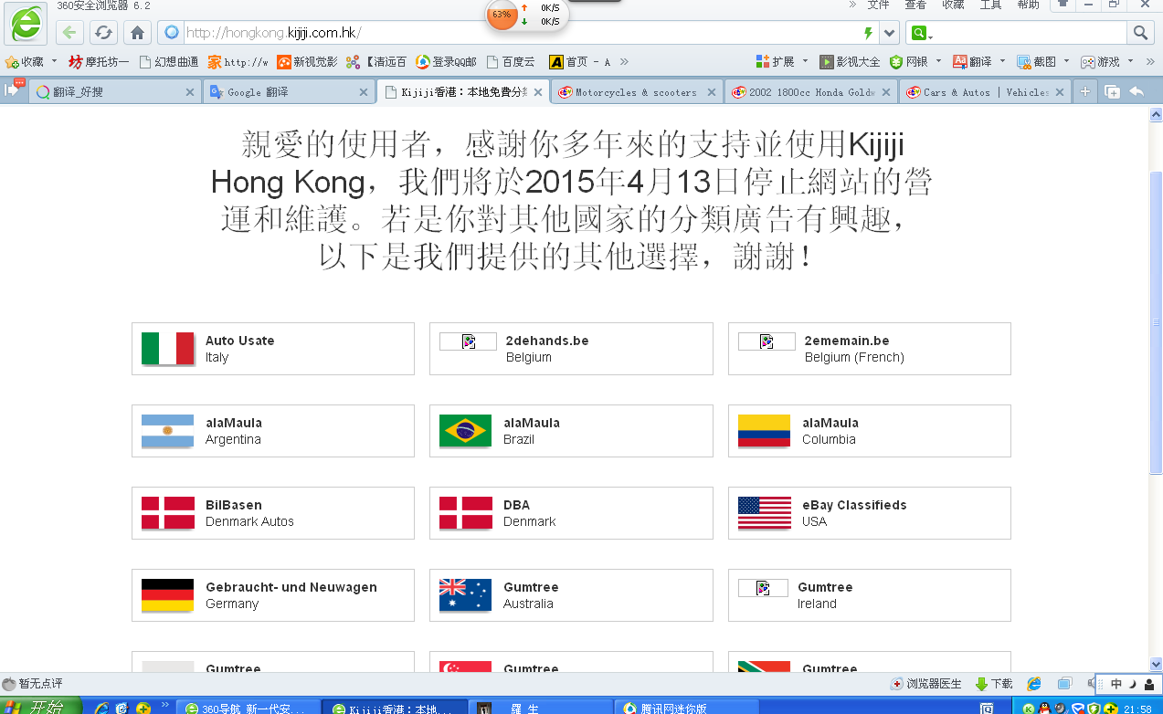Open the 2dehands.be Belgium card
The width and height of the screenshot is (1163, 714).
pyautogui.click(x=571, y=348)
